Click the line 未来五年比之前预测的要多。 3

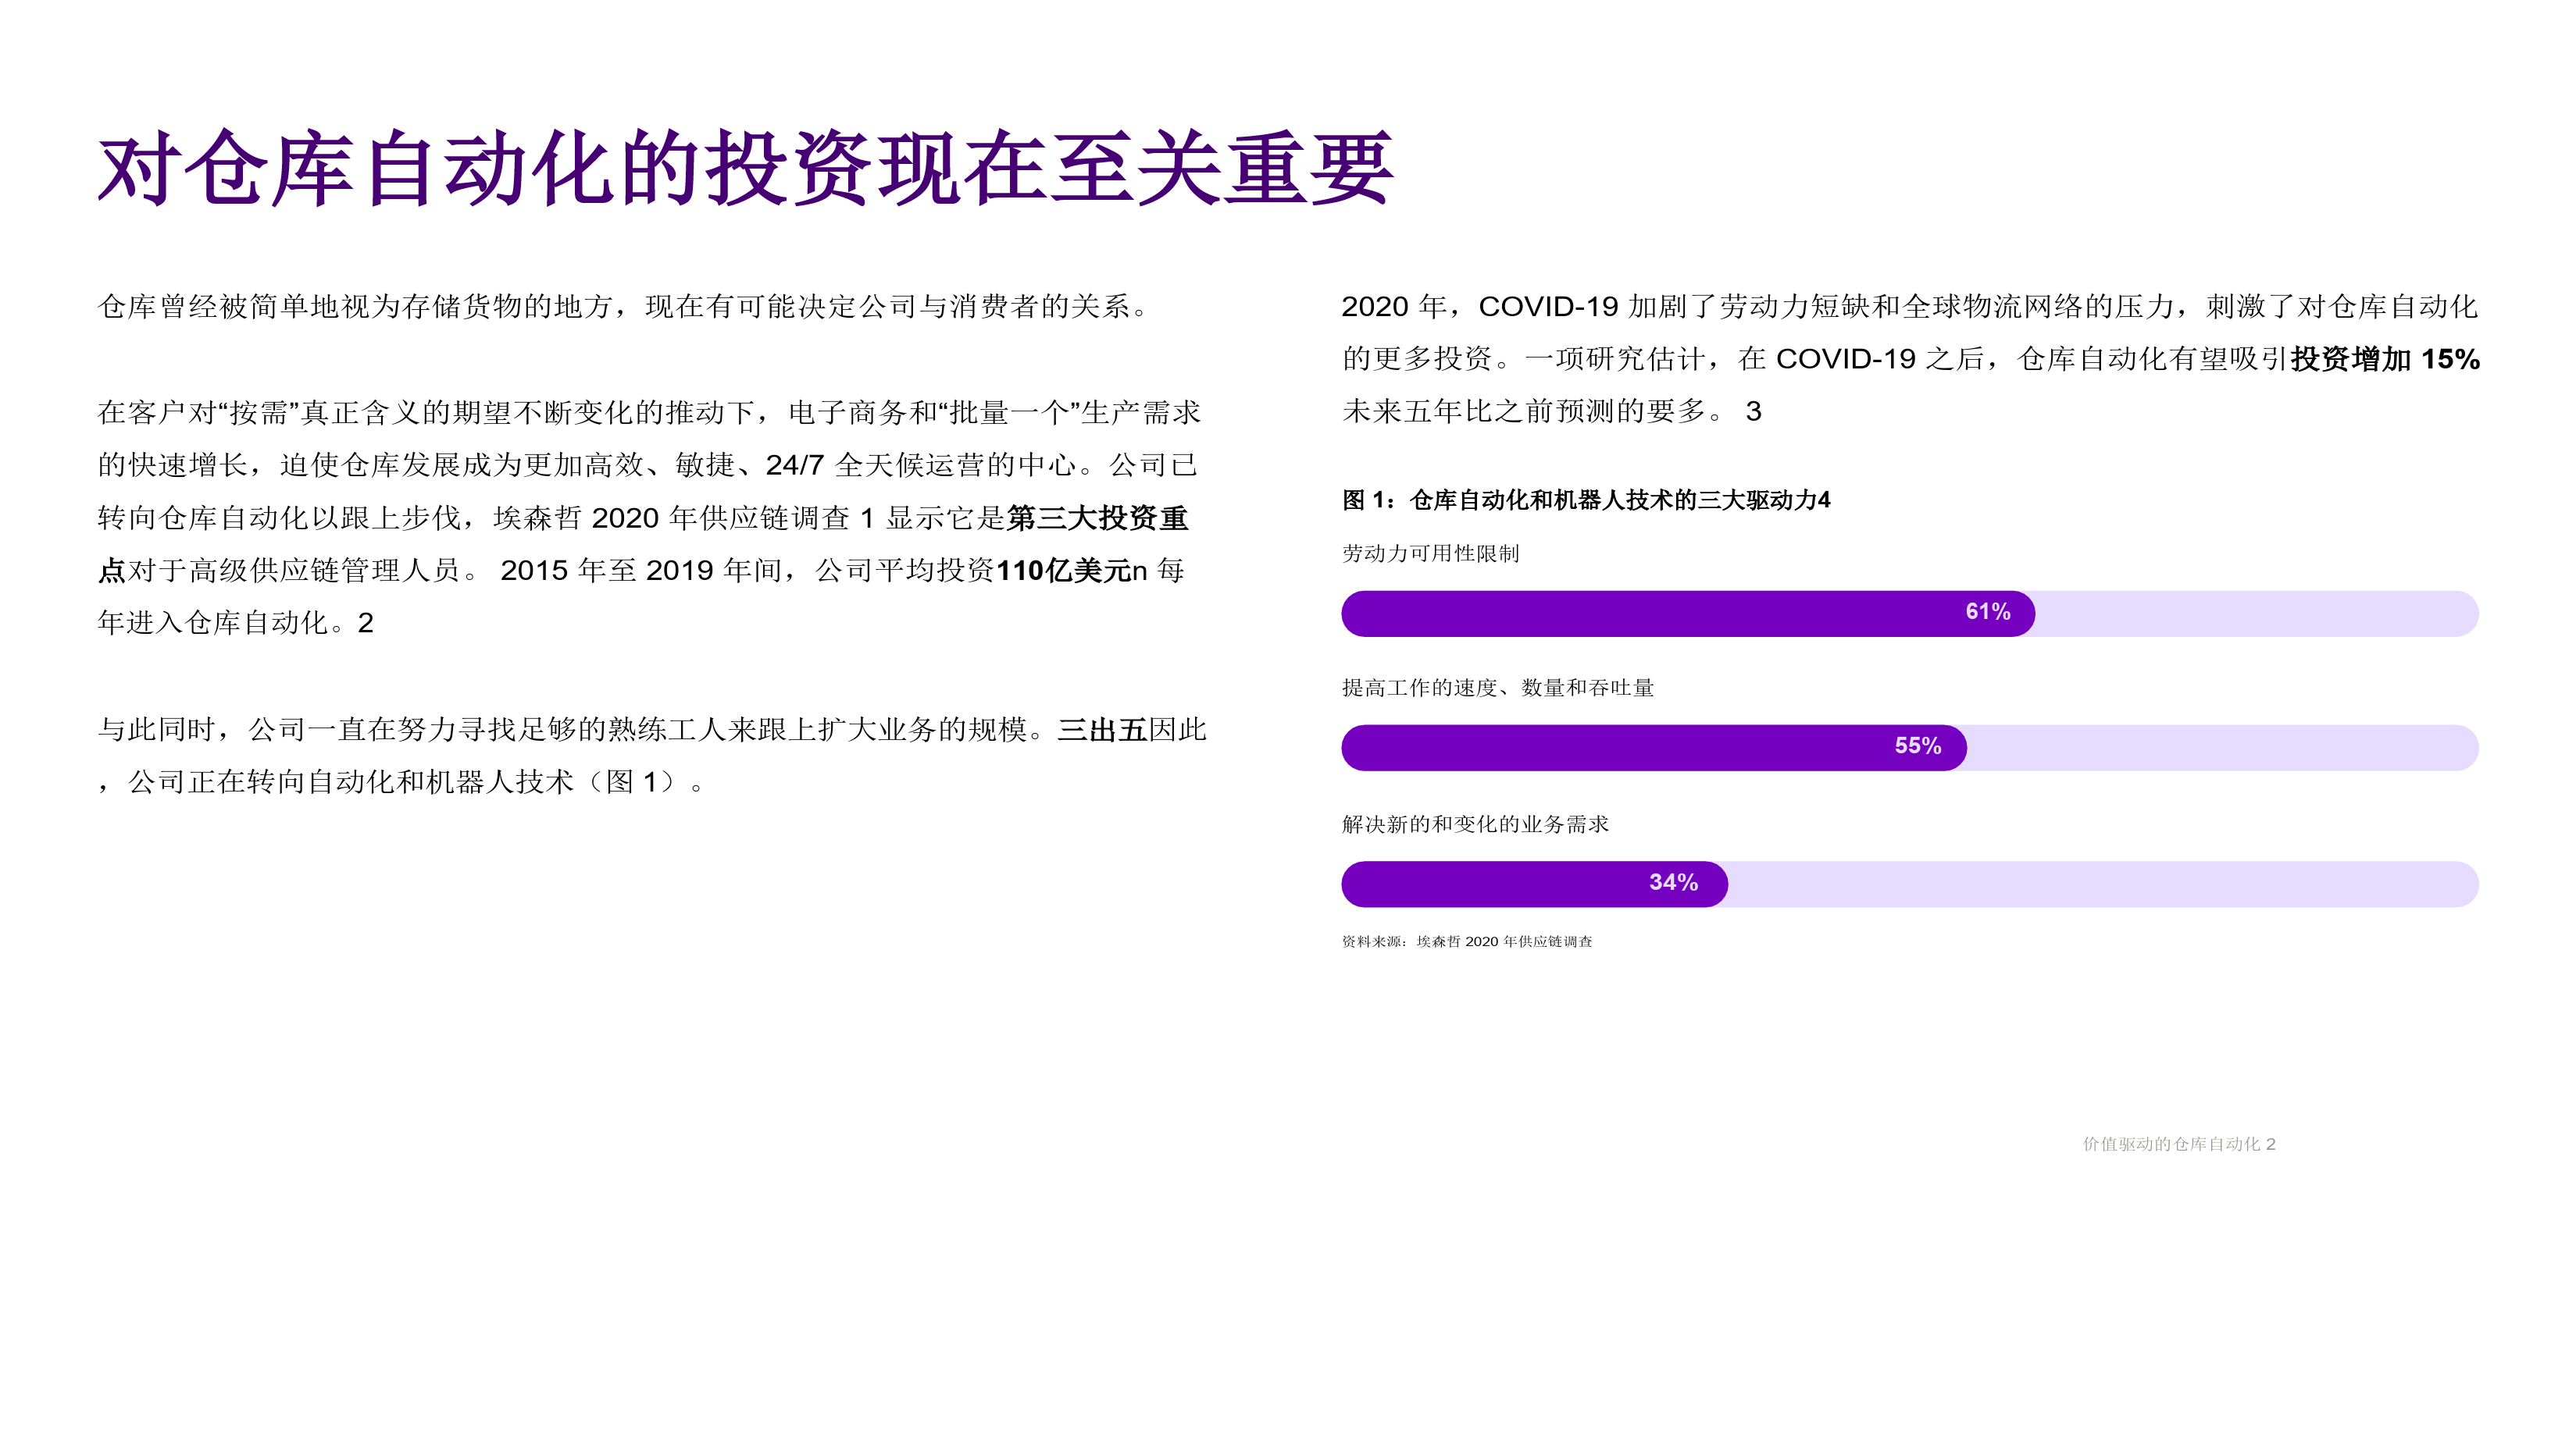[1551, 411]
